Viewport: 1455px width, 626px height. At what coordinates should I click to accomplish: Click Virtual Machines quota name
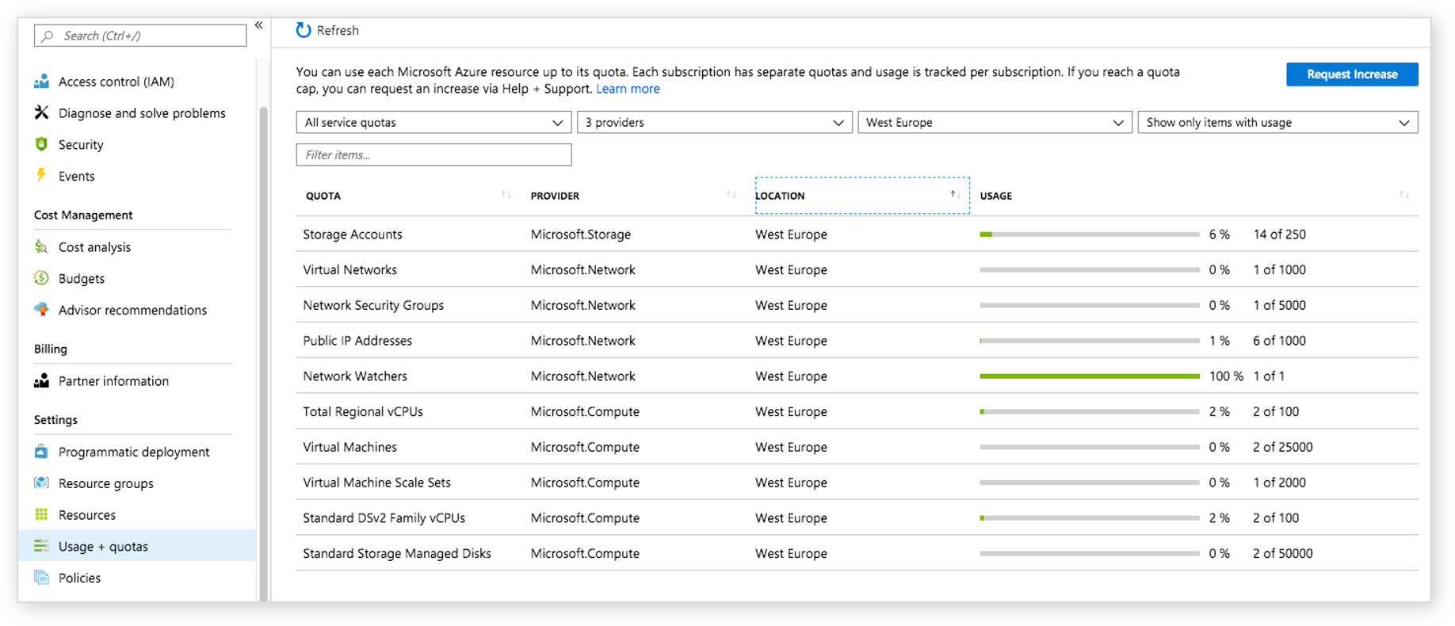349,448
